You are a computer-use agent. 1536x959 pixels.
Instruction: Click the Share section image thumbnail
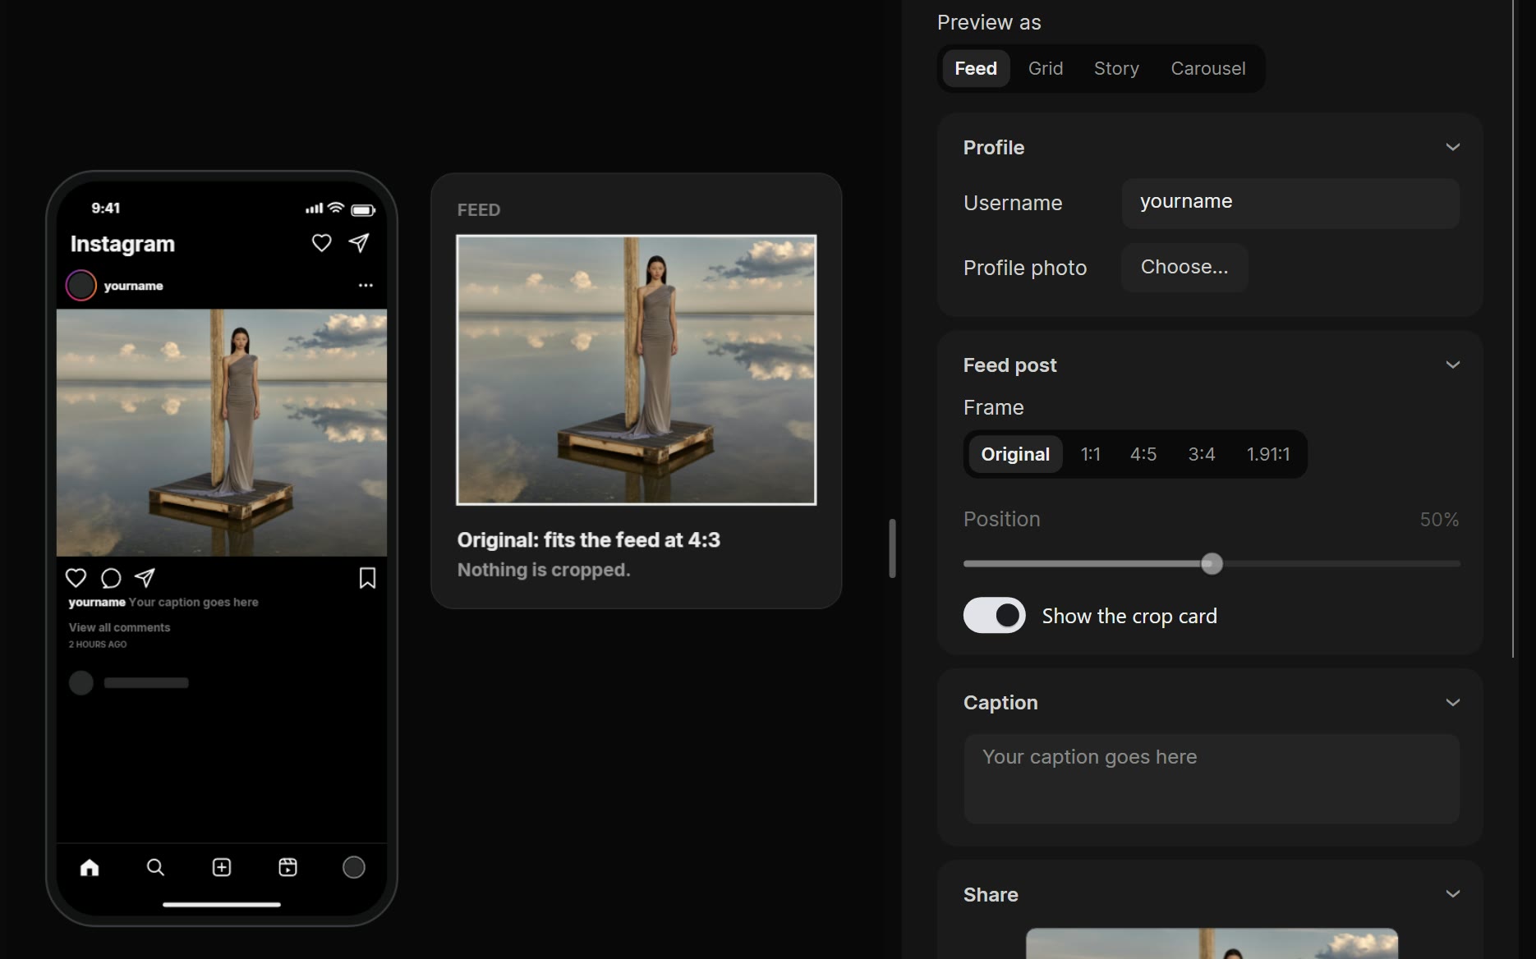(x=1212, y=943)
